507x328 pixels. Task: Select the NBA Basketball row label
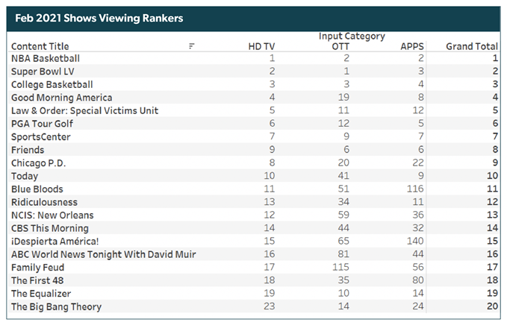pyautogui.click(x=46, y=58)
